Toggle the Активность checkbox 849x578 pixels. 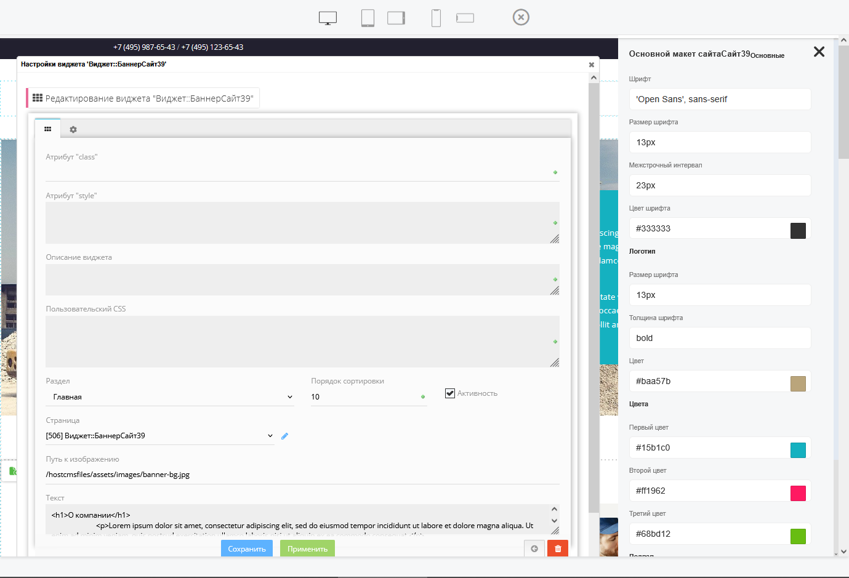click(x=450, y=393)
